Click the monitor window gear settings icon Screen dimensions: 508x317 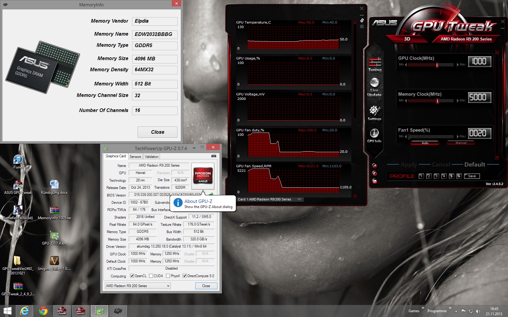pyautogui.click(x=362, y=27)
